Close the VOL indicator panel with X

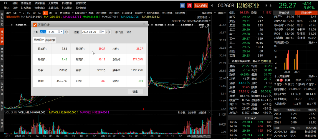pyautogui.click(x=210, y=113)
